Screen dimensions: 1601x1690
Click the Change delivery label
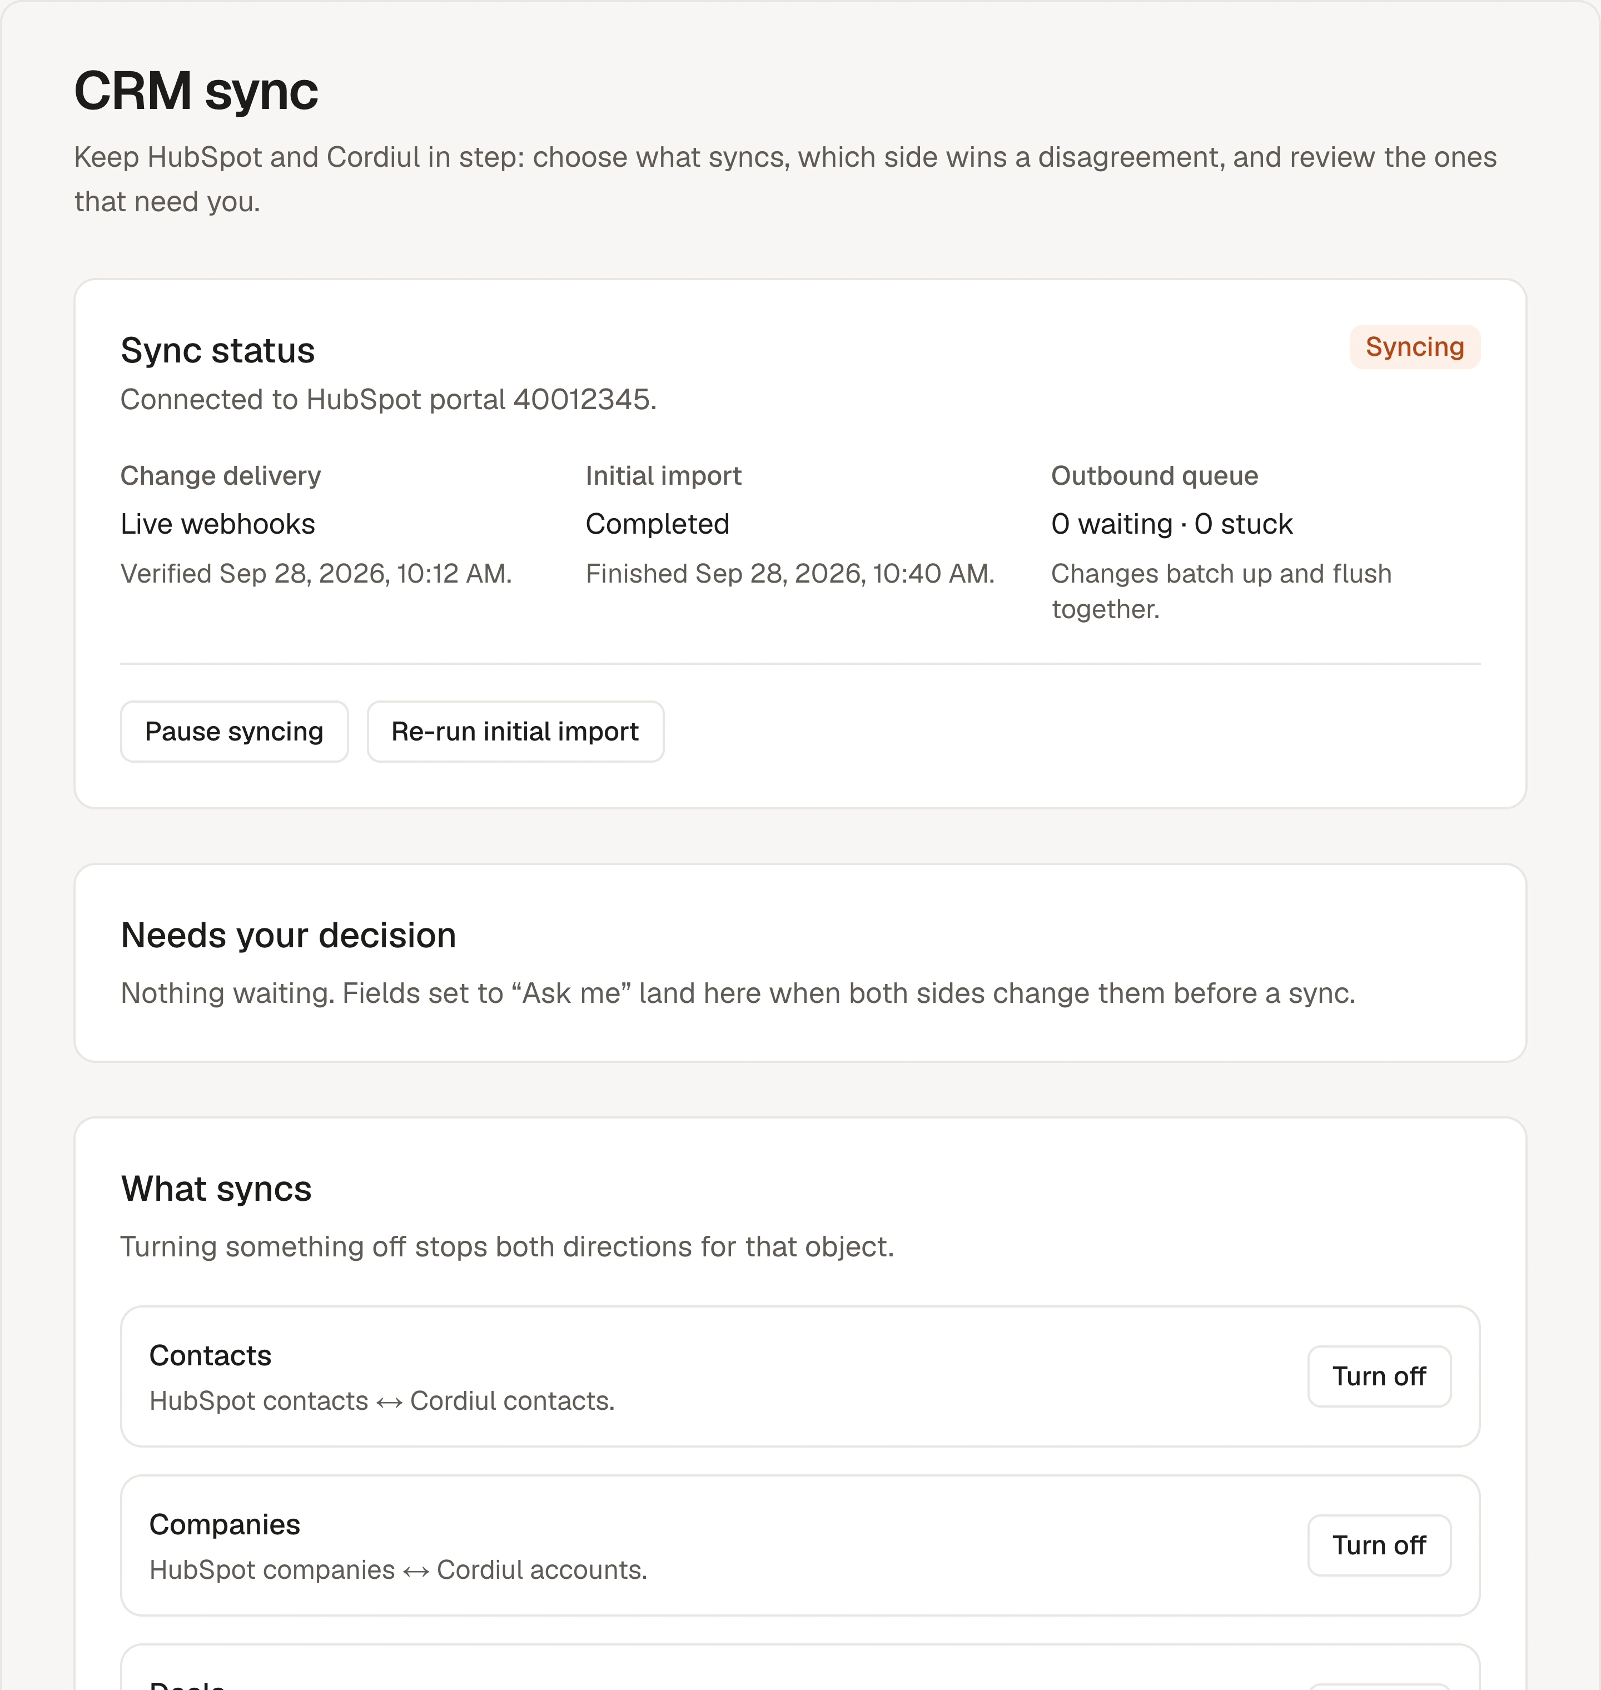click(220, 475)
